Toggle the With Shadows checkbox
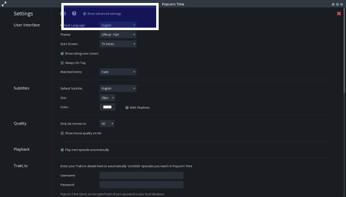The width and height of the screenshot is (346, 197). point(127,108)
